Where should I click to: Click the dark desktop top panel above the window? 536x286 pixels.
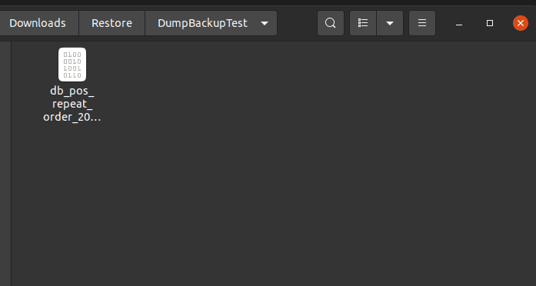268,2
